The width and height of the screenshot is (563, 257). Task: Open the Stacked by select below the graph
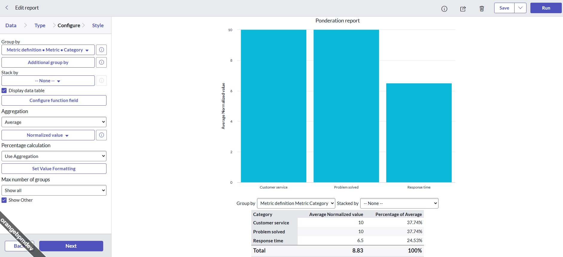399,203
